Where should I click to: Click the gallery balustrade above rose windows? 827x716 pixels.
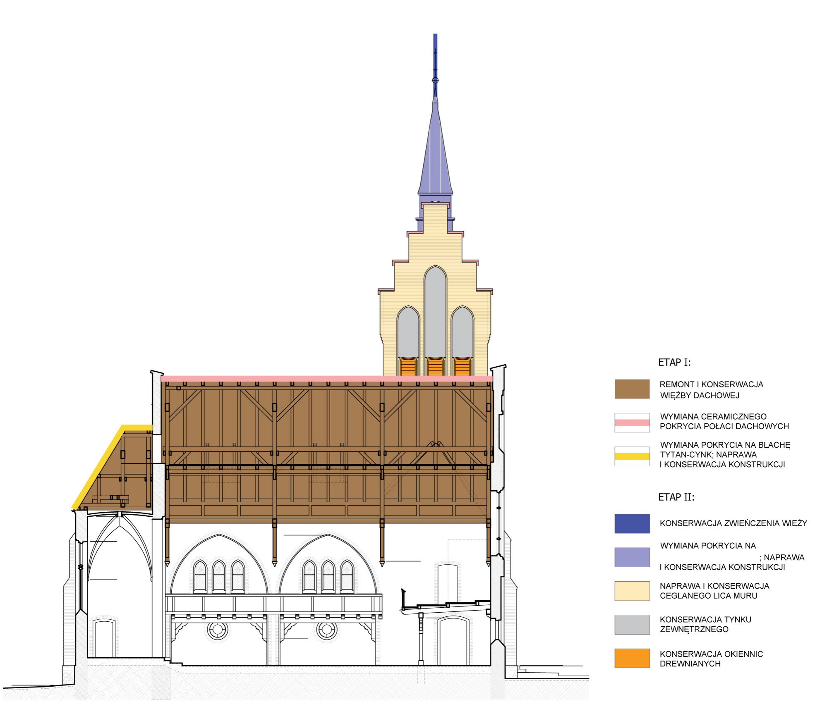pos(273,604)
